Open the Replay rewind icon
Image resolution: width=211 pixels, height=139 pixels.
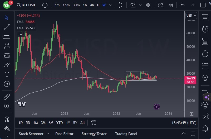[171, 5]
